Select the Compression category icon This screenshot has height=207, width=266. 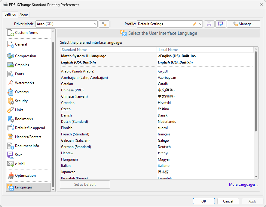coord(11,56)
